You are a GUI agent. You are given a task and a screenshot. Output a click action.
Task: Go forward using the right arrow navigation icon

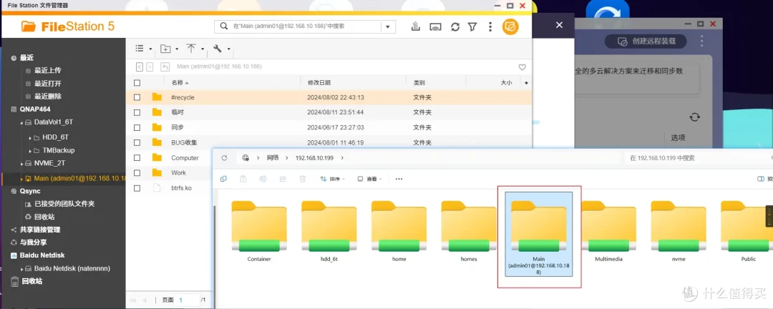[x=150, y=67]
